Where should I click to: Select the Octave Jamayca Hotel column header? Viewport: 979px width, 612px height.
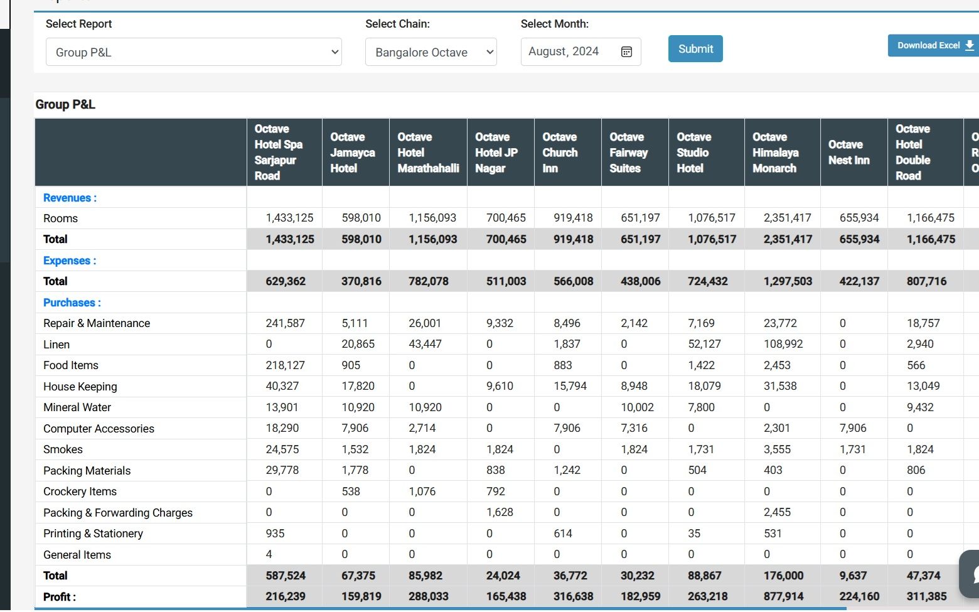click(x=352, y=153)
